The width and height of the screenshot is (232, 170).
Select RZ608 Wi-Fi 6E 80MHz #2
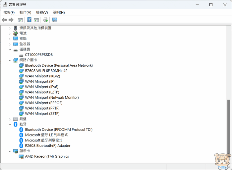(46, 71)
